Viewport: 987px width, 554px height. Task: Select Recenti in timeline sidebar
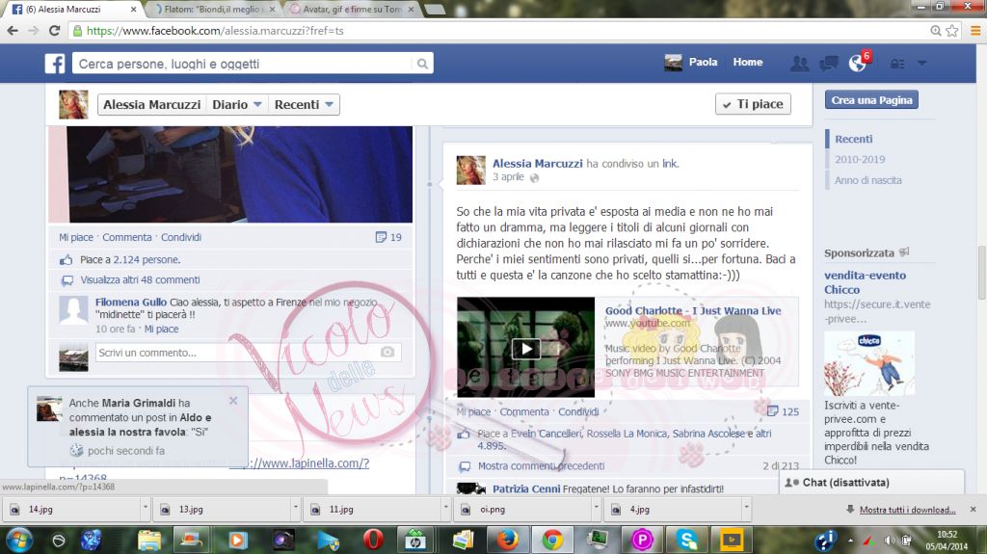(x=854, y=139)
